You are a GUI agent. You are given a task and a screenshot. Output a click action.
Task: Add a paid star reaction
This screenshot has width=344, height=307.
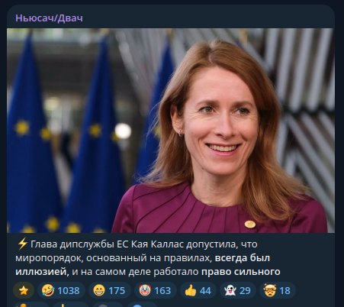(x=24, y=290)
